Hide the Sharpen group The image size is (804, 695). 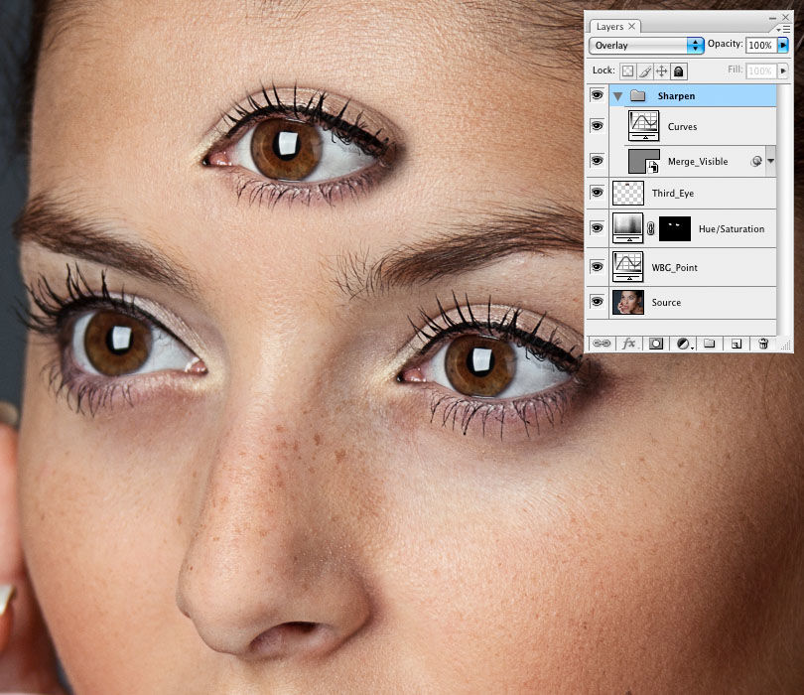click(x=597, y=95)
